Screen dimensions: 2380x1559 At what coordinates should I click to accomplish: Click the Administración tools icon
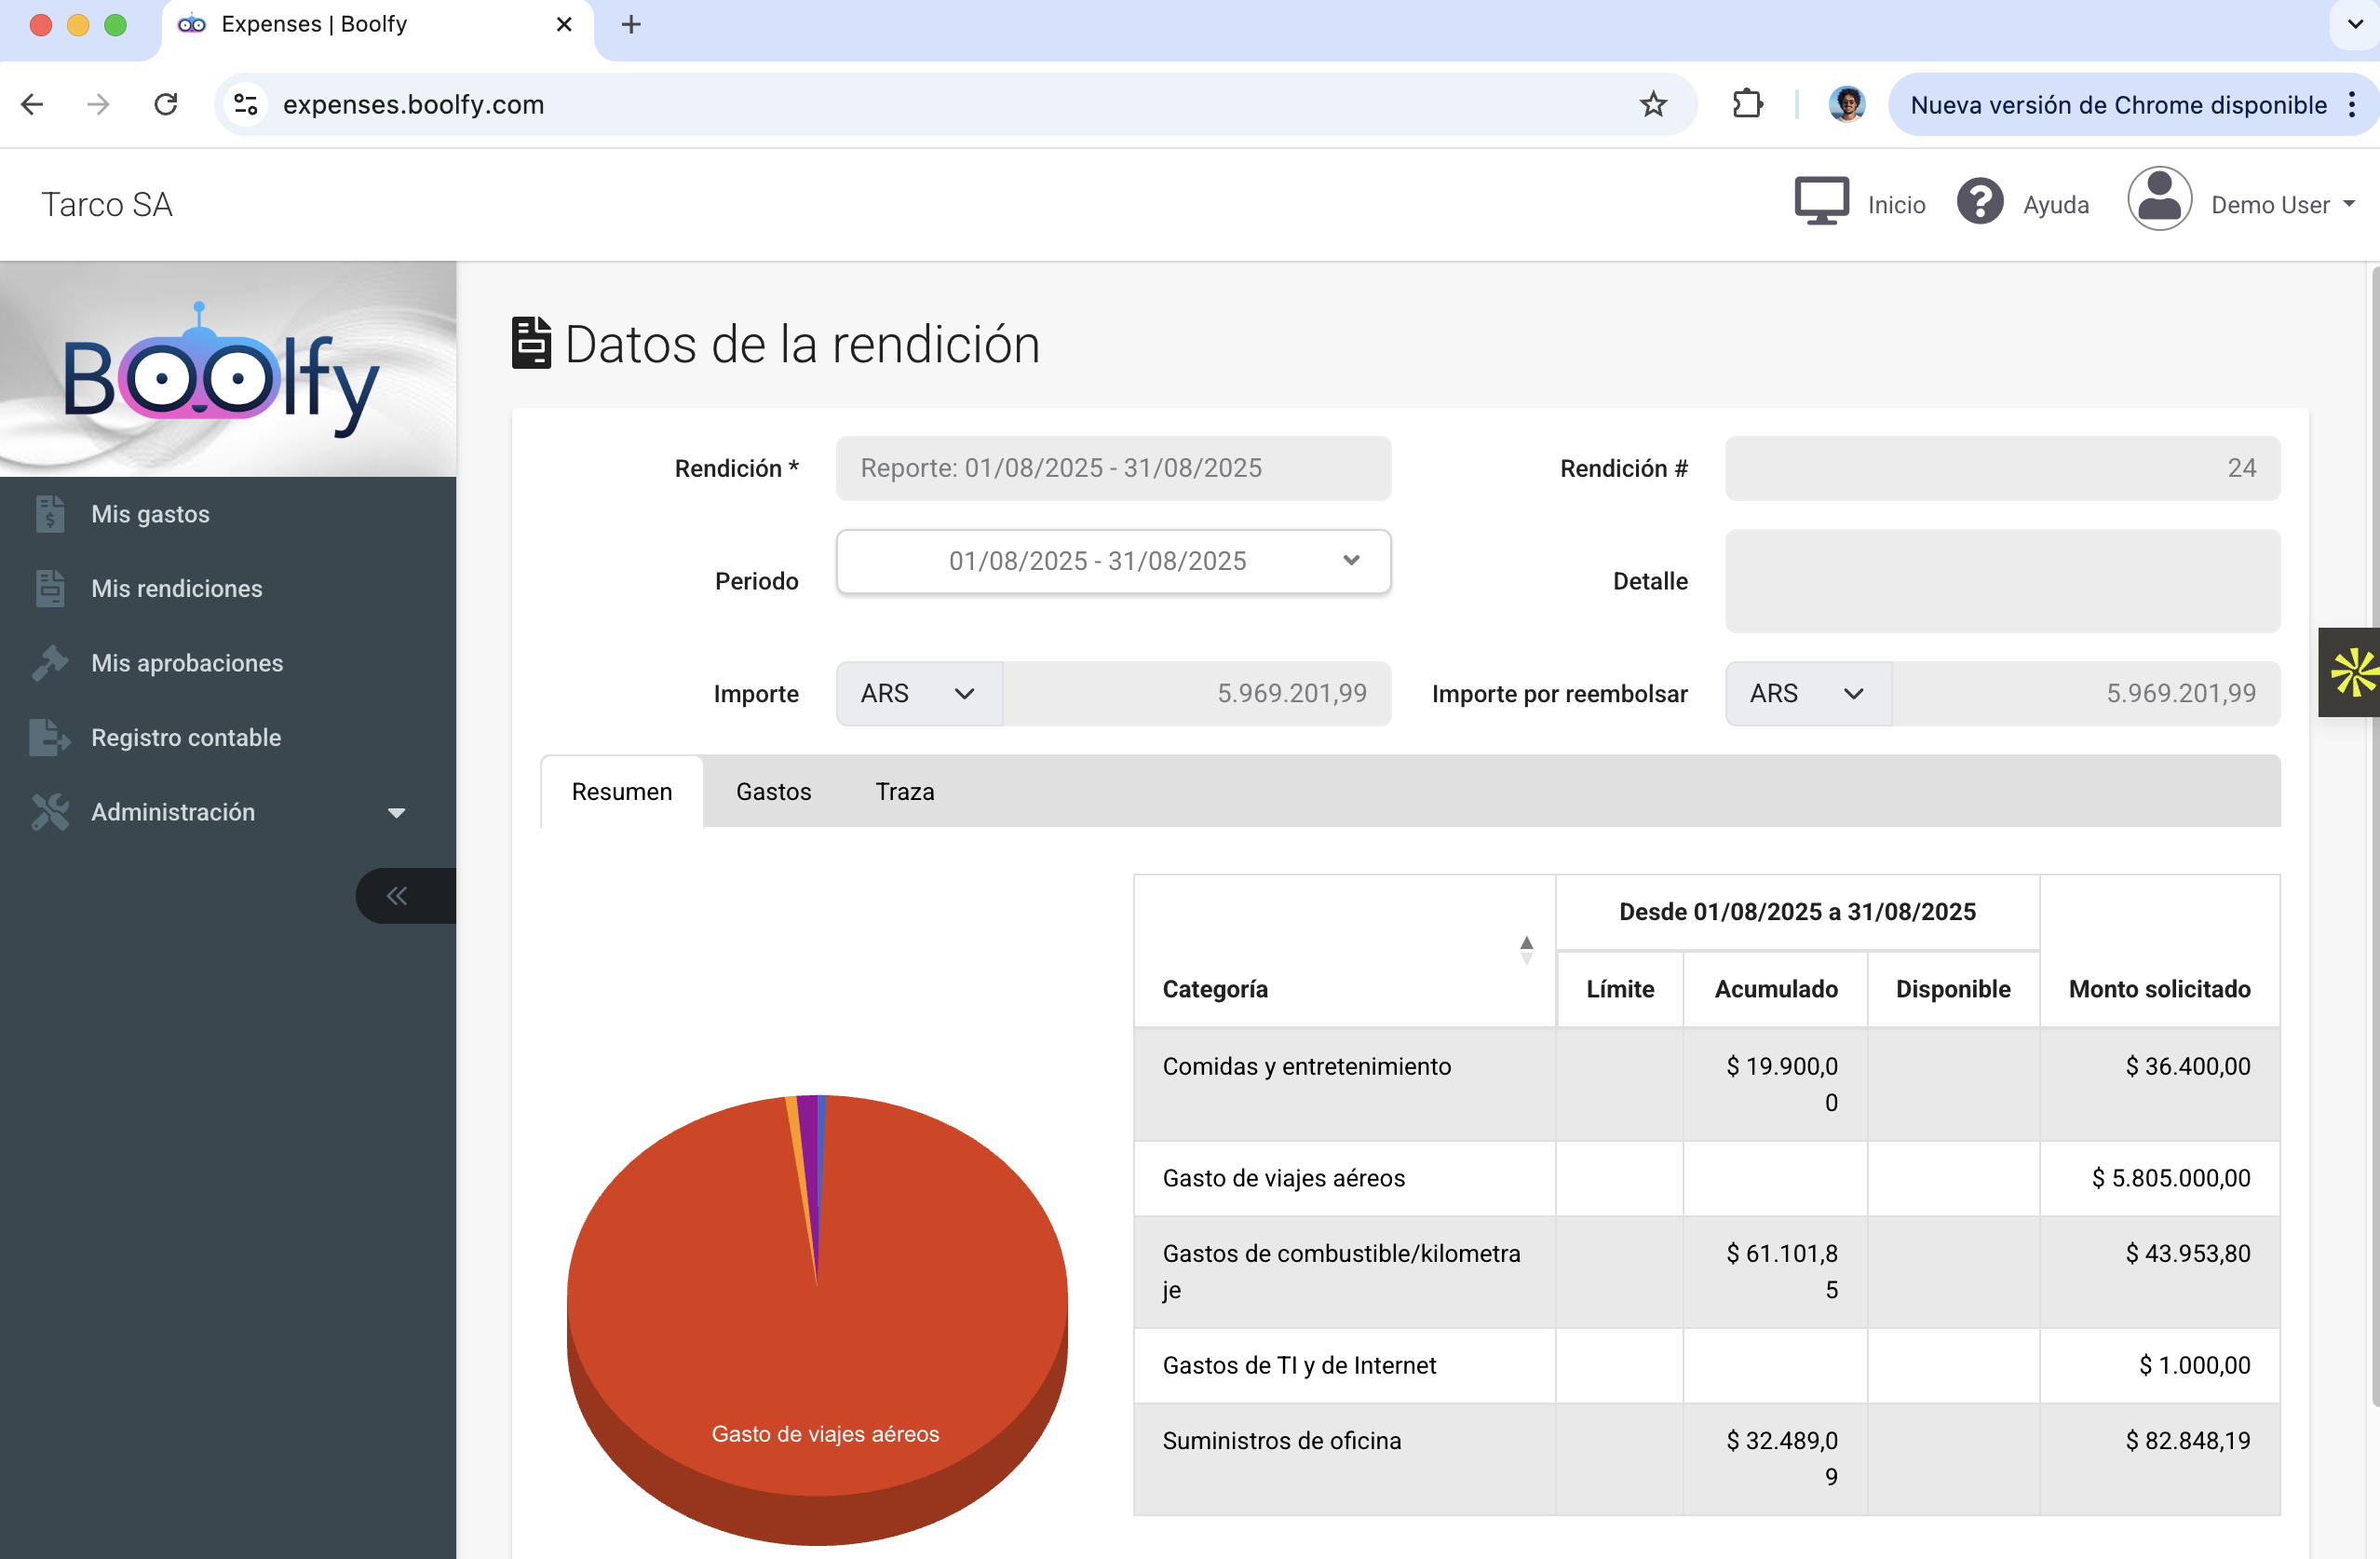tap(49, 812)
